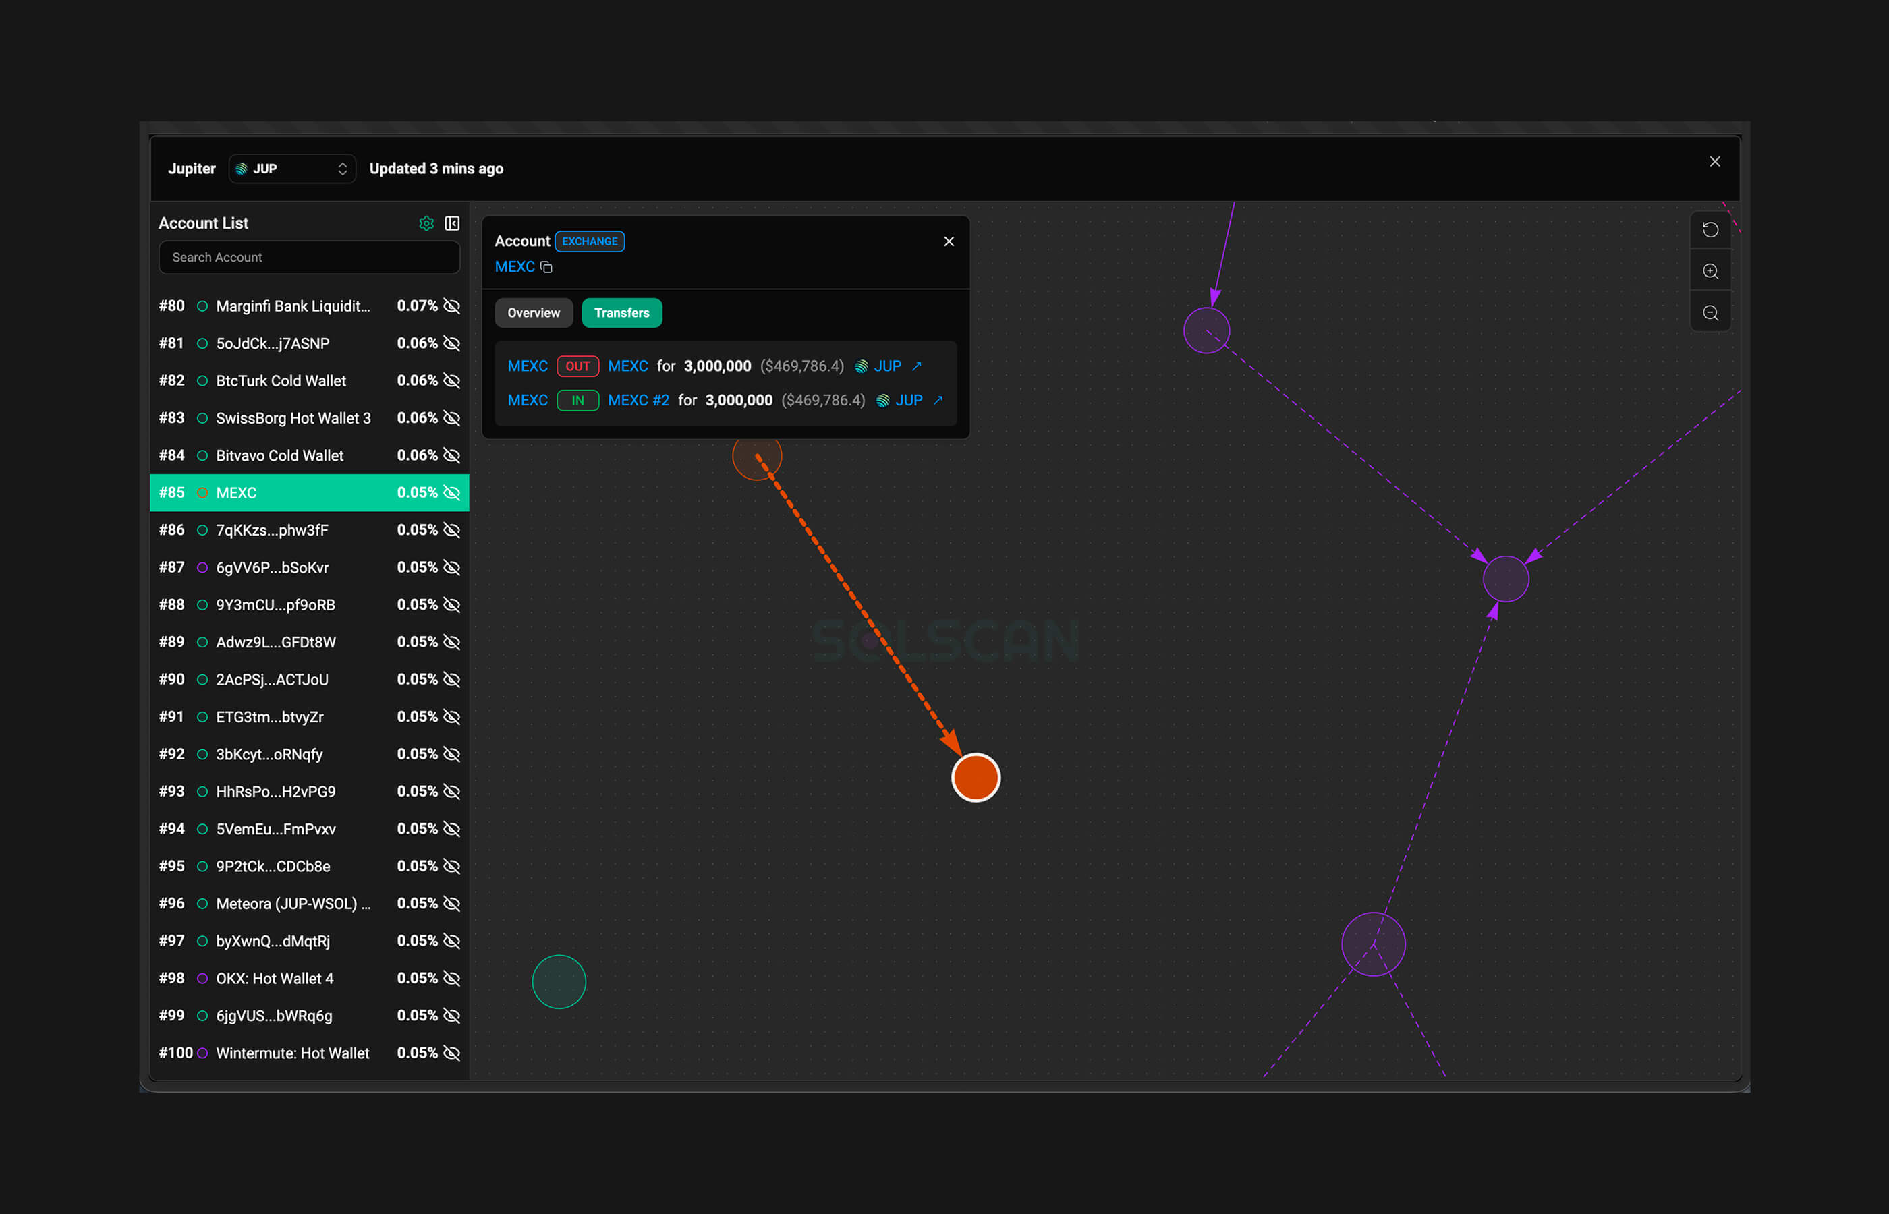Open the Account List settings gear

coord(426,223)
